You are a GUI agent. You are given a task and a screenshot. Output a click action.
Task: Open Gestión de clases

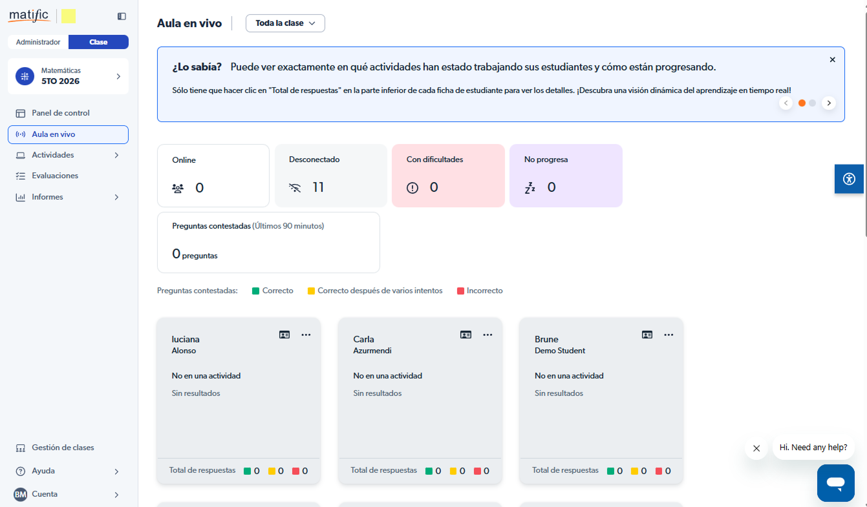[63, 448]
